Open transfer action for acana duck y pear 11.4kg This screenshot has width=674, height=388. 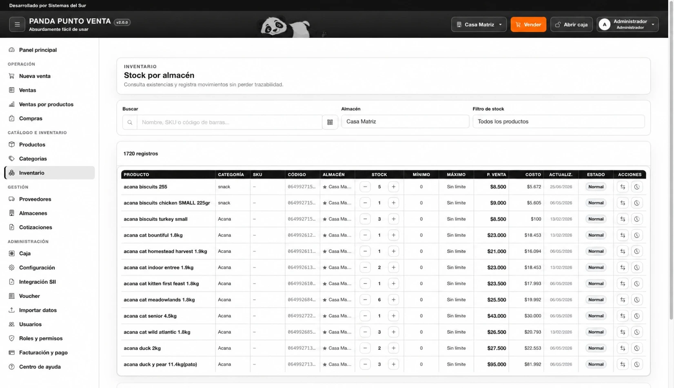coord(623,364)
